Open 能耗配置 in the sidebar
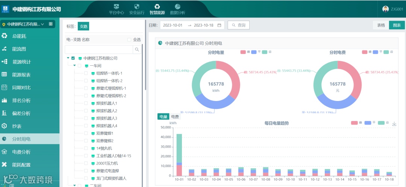Viewport: 406px width, 187px height. click(21, 164)
